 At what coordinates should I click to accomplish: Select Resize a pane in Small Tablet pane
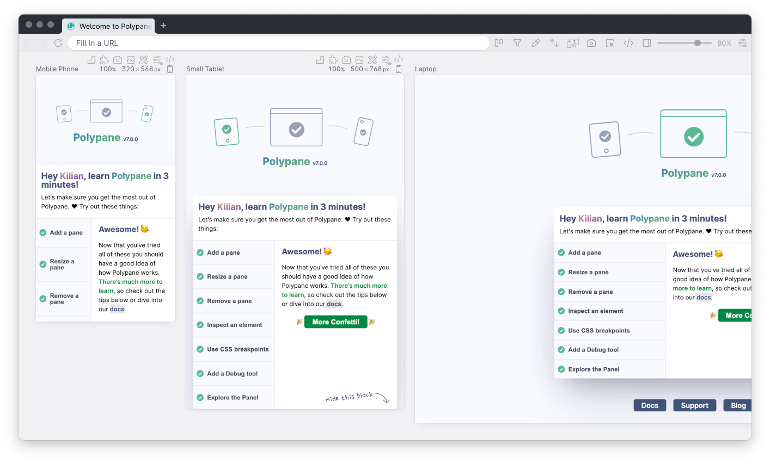coord(234,276)
